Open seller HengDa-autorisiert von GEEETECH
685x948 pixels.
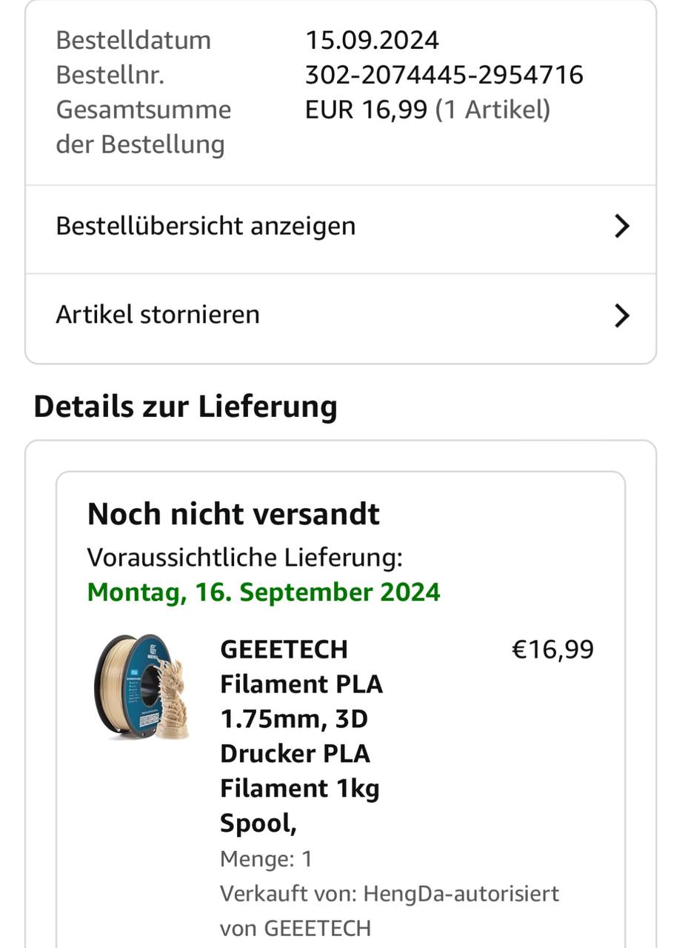coord(390,911)
